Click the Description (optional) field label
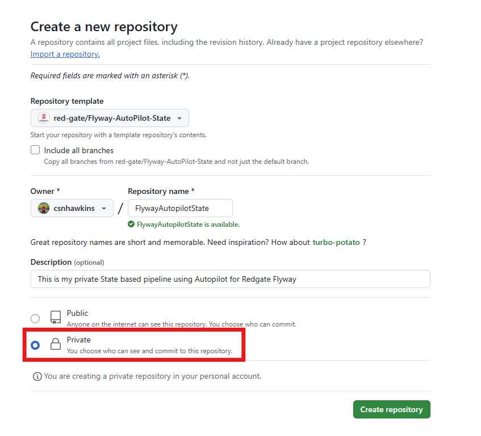This screenshot has width=481, height=436. tap(67, 262)
